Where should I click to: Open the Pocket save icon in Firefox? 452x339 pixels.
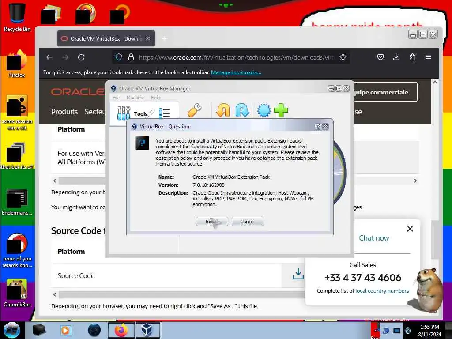380,57
